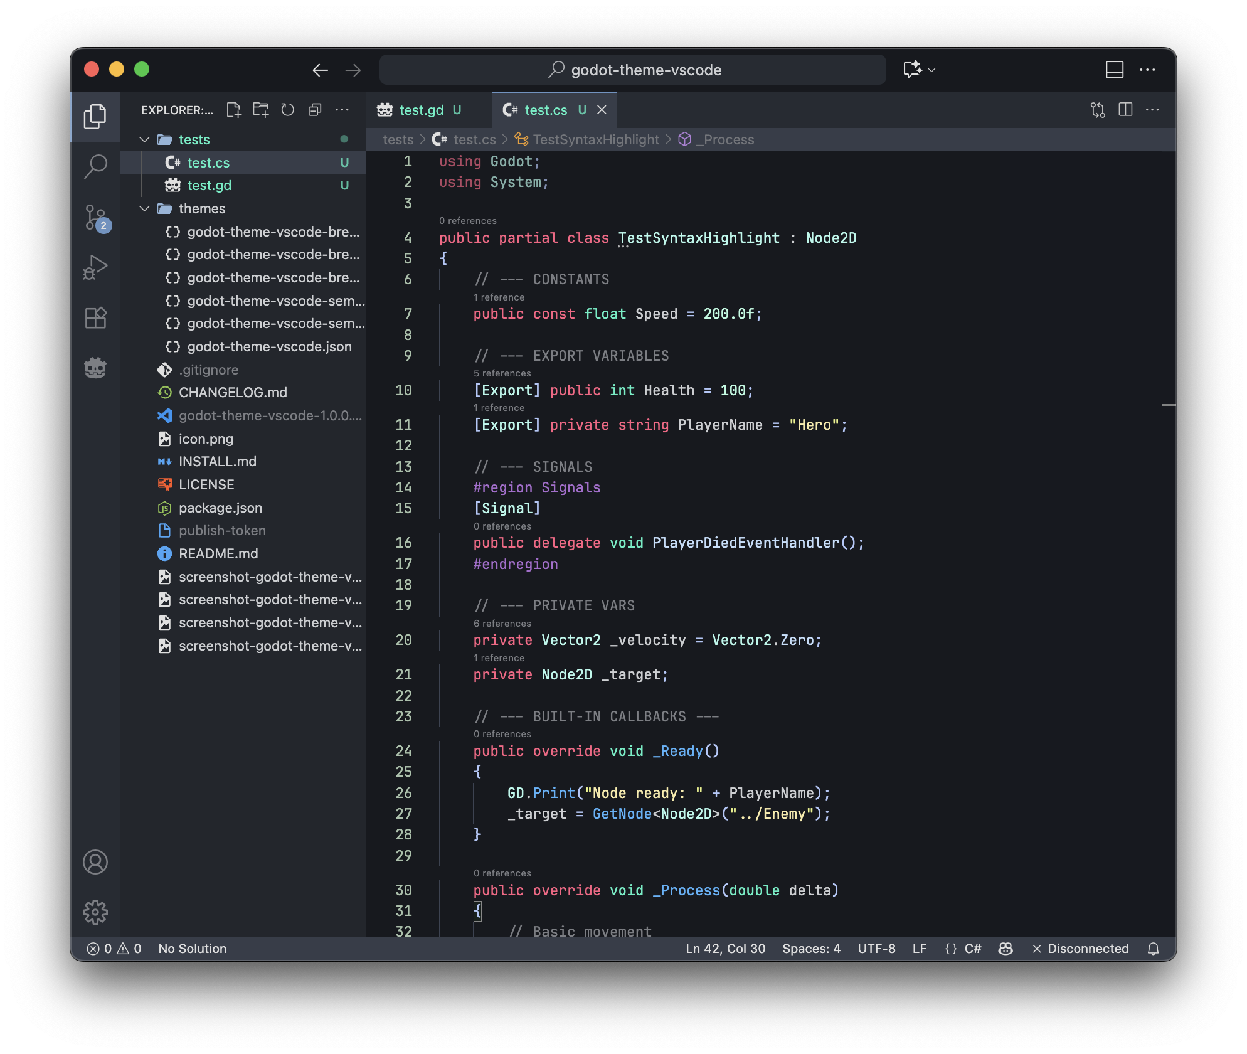
Task: Open Source Control view with badge
Action: tap(95, 217)
